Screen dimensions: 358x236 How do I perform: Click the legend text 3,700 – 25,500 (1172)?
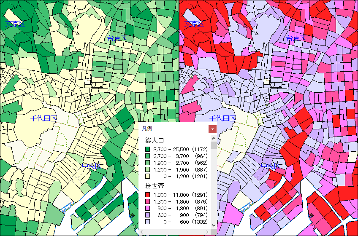(x=180, y=149)
